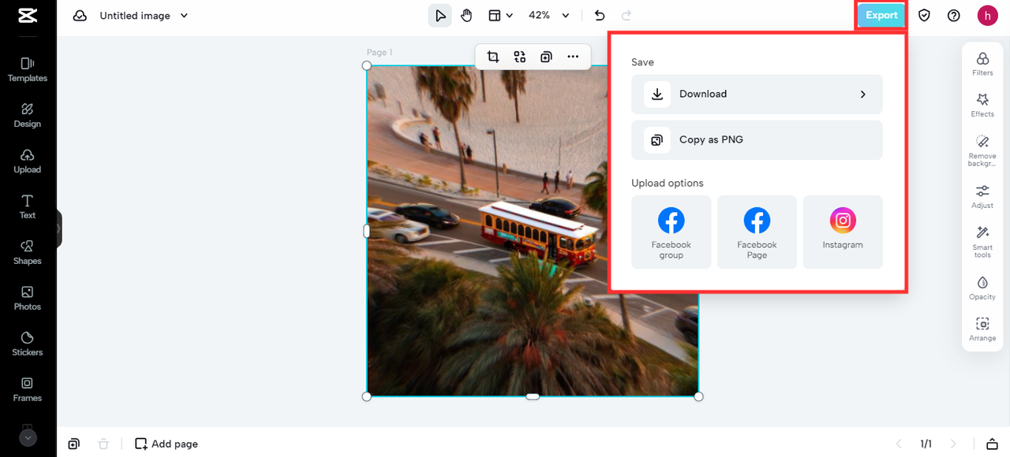Click the top-left corner resize handle
This screenshot has height=457, width=1010.
click(x=367, y=65)
